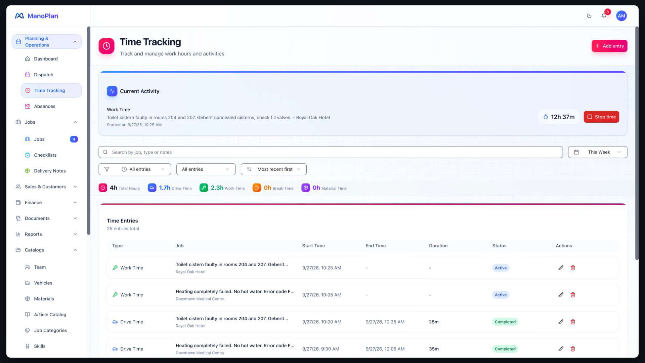Open Article Catalog
The width and height of the screenshot is (645, 363).
coord(51,315)
